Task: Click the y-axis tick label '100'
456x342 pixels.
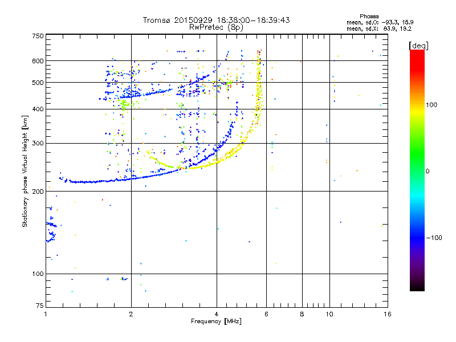Action: coord(38,274)
